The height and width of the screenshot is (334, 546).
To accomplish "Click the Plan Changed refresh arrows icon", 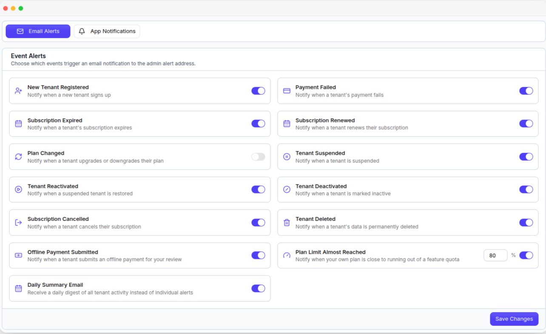I will (x=18, y=157).
